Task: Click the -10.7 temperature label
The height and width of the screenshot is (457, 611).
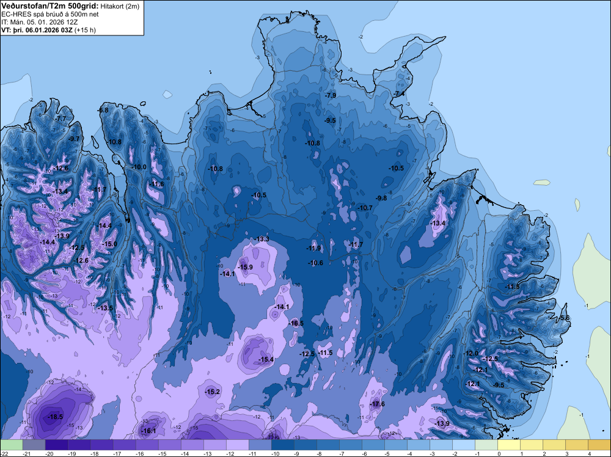Action: [365, 208]
